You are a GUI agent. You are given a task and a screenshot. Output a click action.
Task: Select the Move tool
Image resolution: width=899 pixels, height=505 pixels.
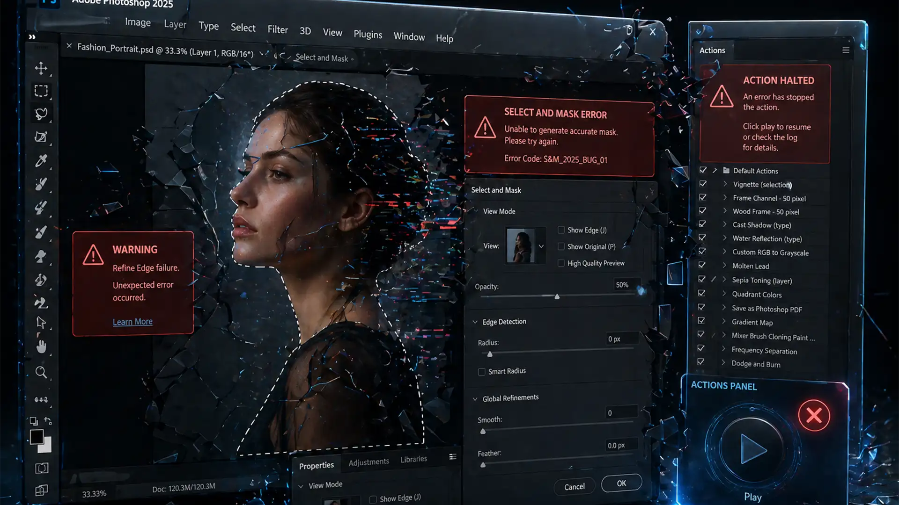click(x=41, y=68)
